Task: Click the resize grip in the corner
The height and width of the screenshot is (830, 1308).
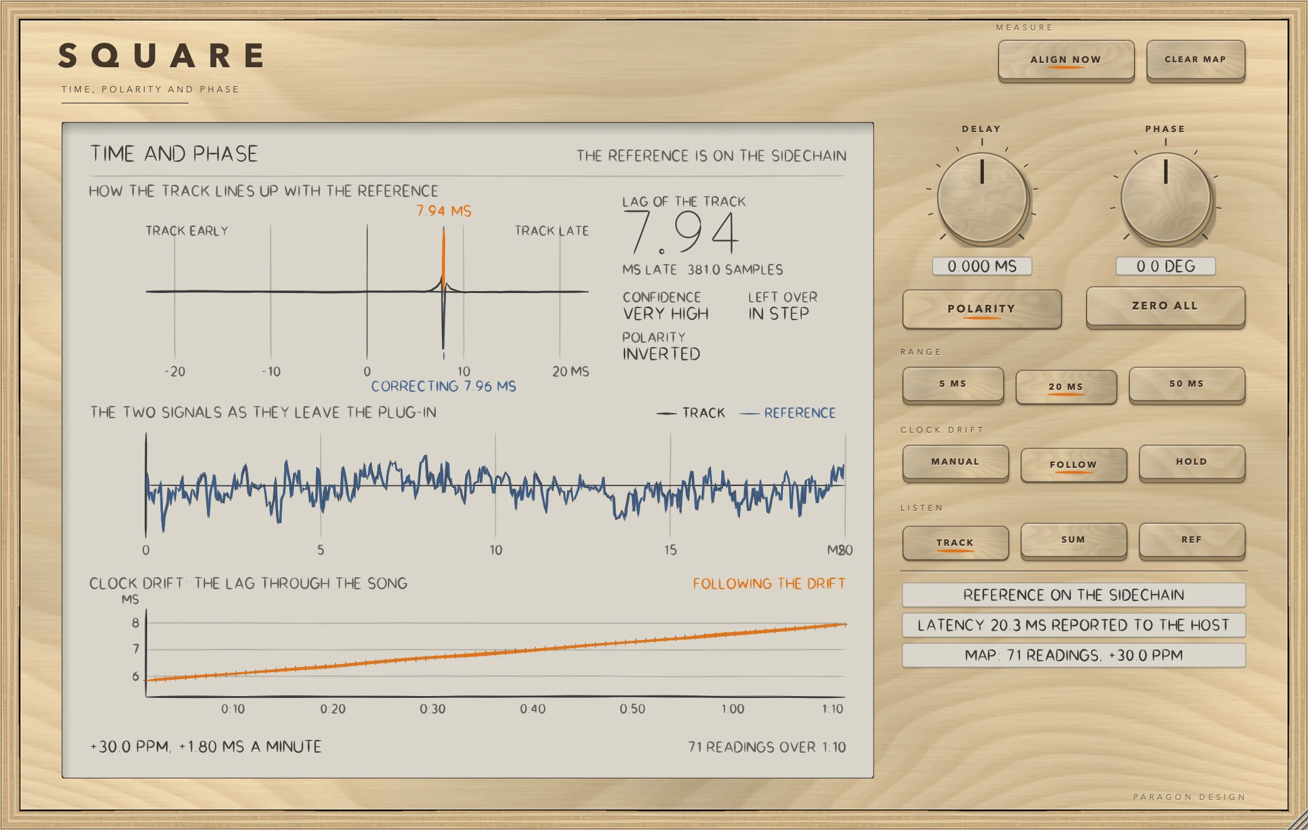Action: (x=1297, y=820)
